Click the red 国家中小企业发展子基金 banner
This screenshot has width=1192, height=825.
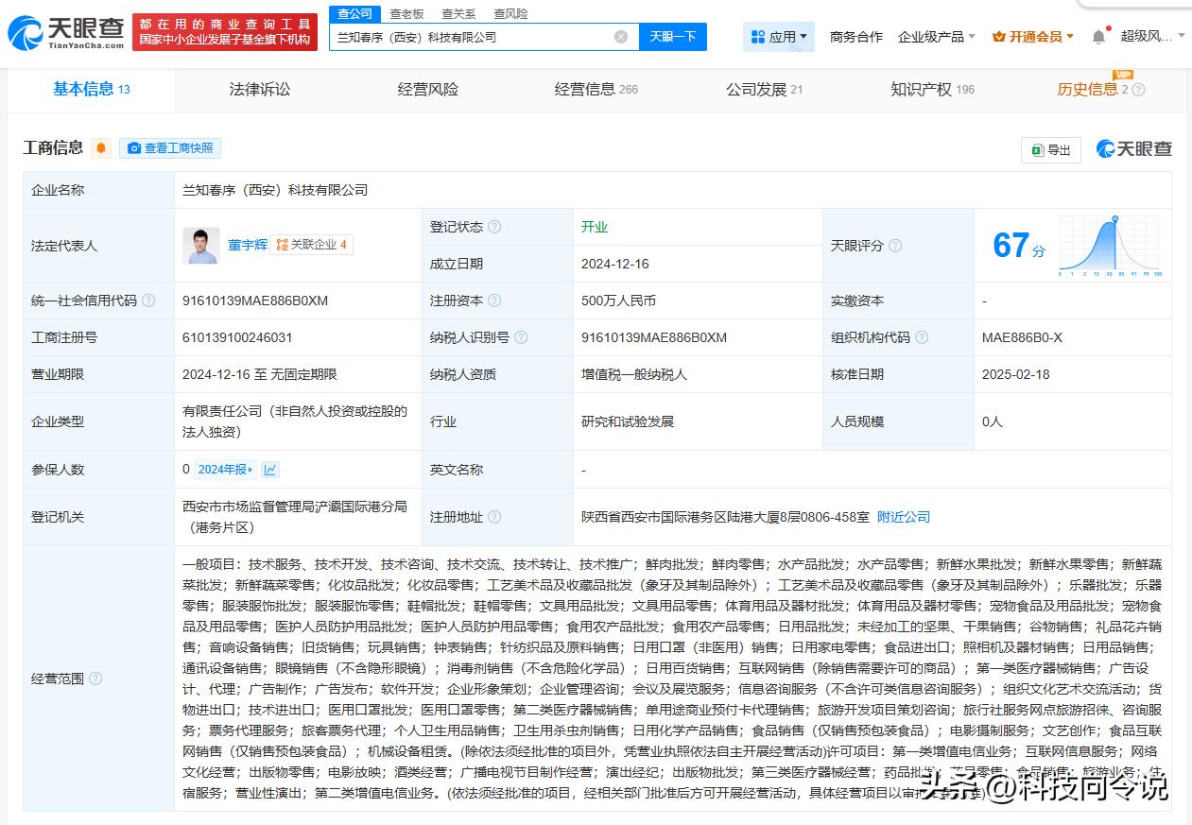click(x=225, y=32)
